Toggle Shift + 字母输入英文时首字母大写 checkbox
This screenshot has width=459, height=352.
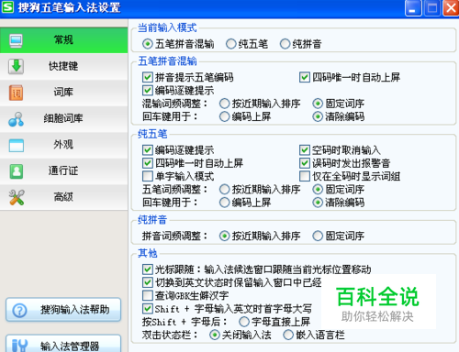pos(148,309)
